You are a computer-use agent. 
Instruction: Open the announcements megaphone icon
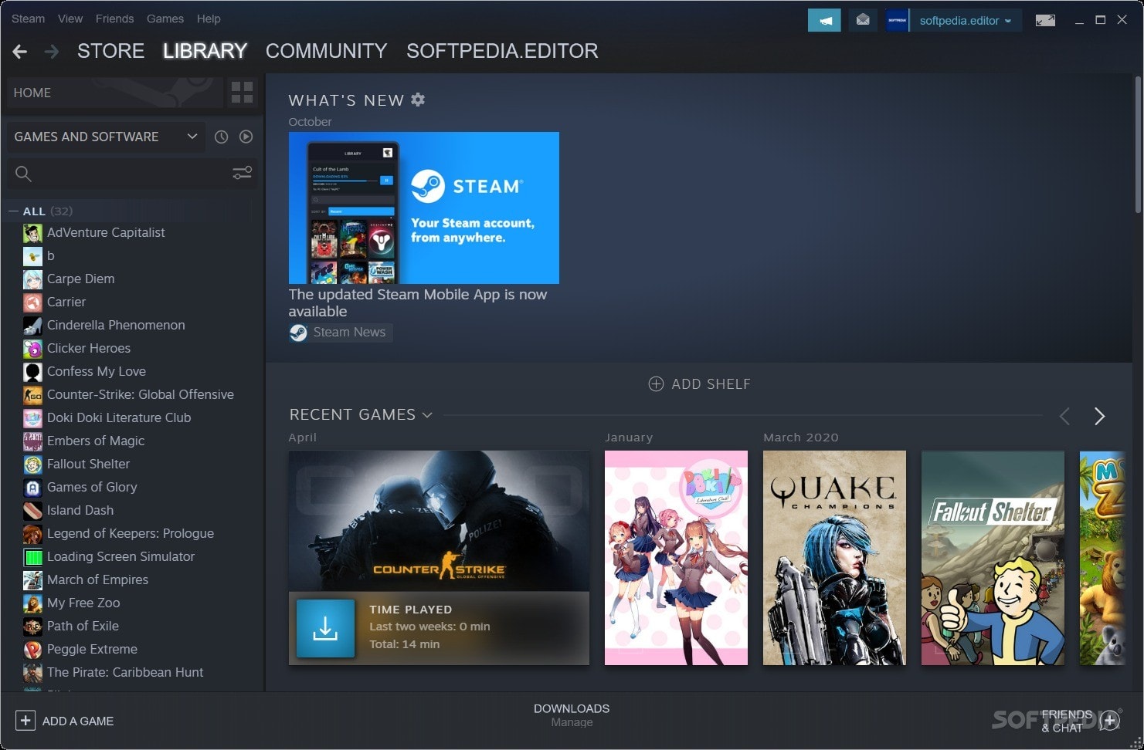point(824,20)
